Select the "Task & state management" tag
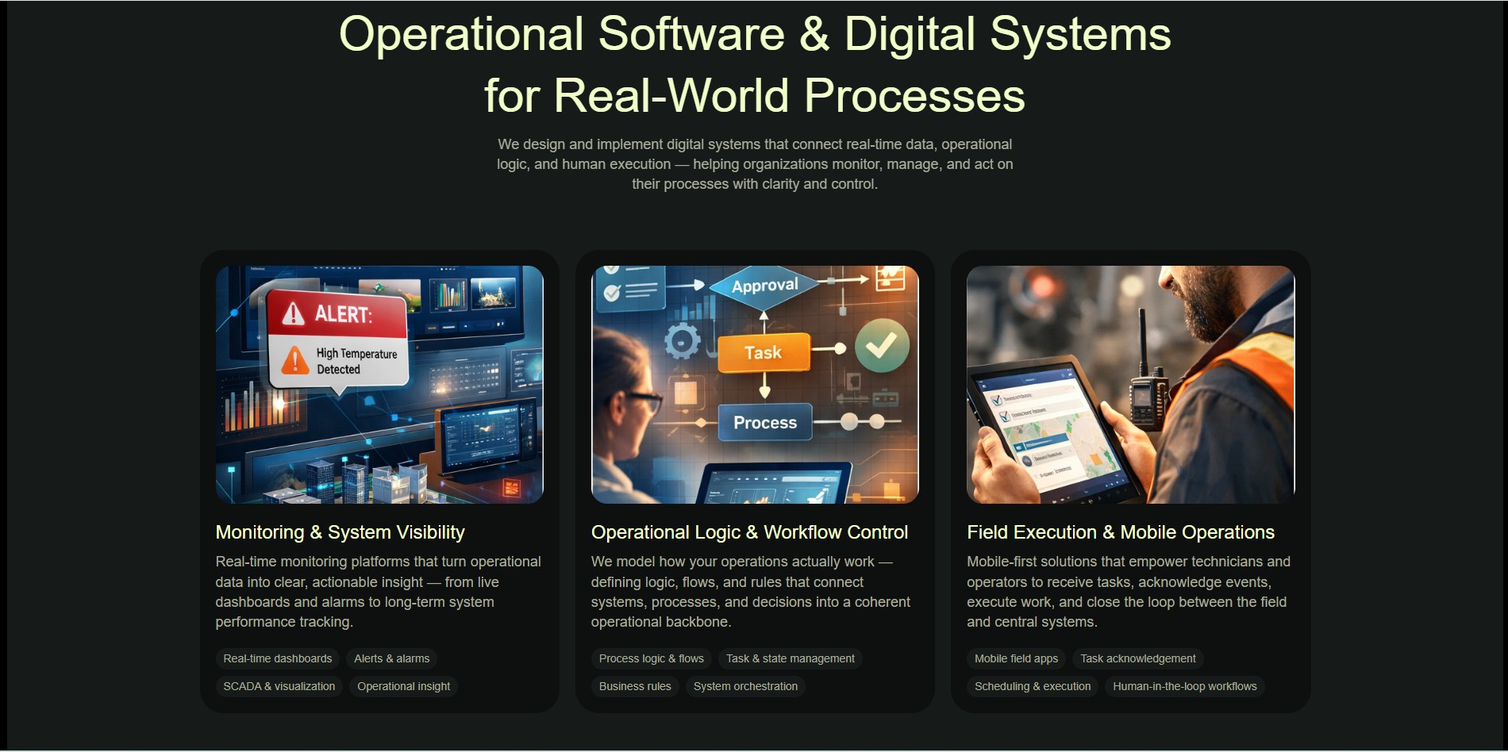The width and height of the screenshot is (1508, 752). [x=790, y=658]
